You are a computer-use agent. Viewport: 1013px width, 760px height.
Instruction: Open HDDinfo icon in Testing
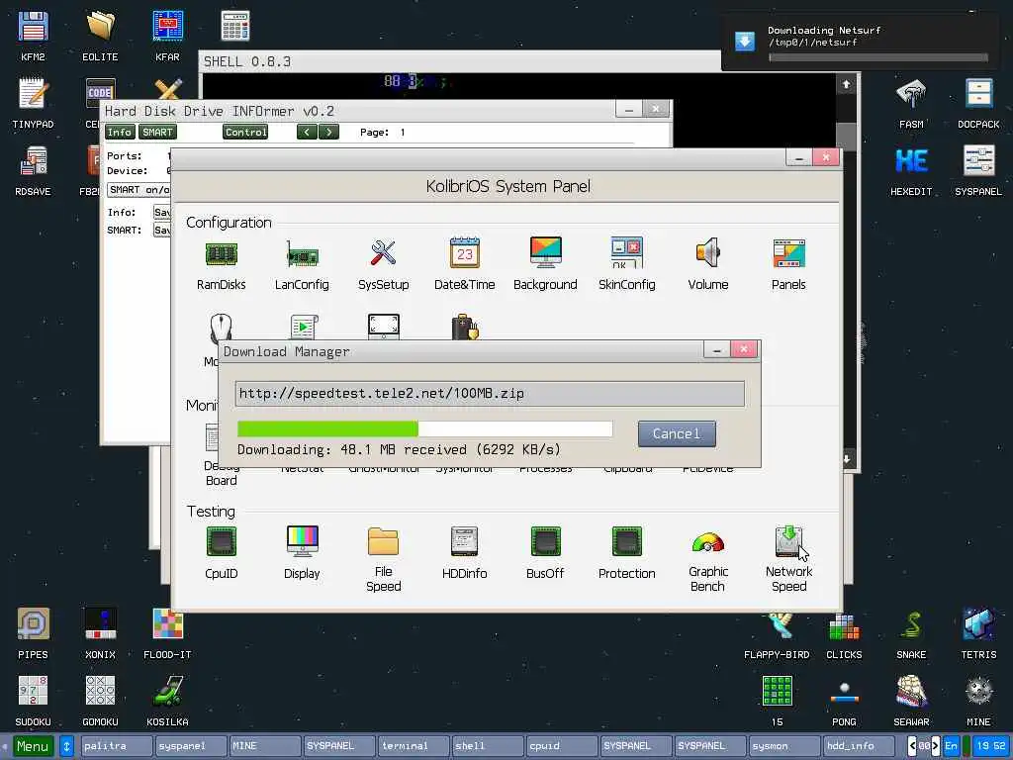tap(465, 541)
